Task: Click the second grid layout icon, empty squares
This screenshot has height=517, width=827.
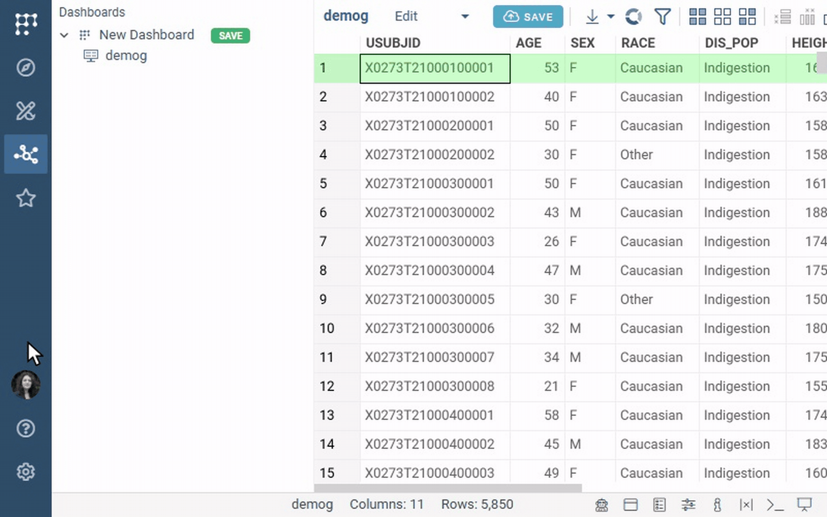Action: (x=723, y=17)
